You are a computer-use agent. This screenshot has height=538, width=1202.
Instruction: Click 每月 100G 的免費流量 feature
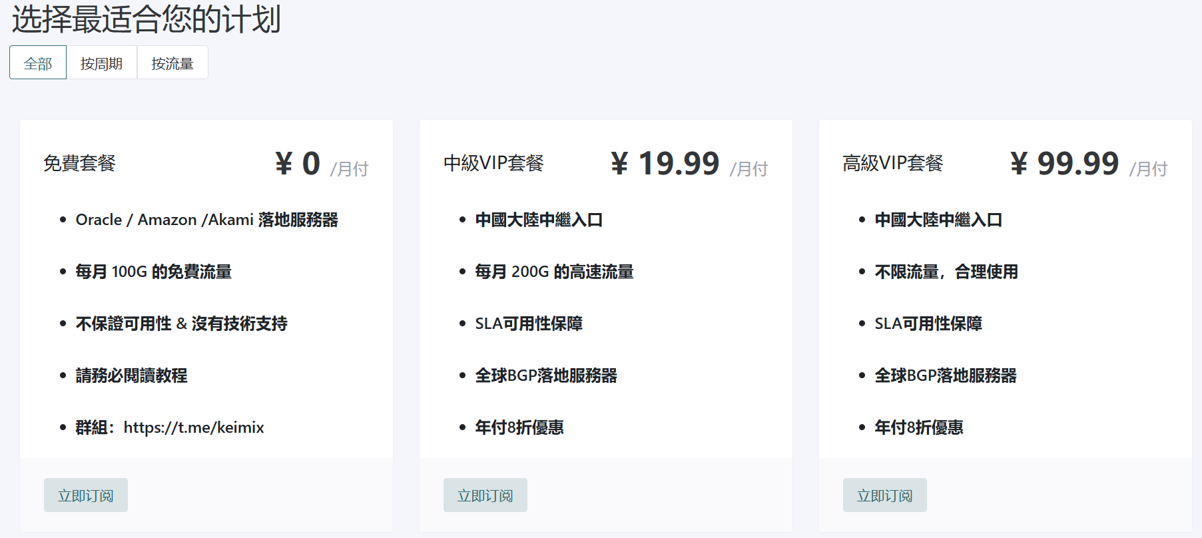pos(154,272)
